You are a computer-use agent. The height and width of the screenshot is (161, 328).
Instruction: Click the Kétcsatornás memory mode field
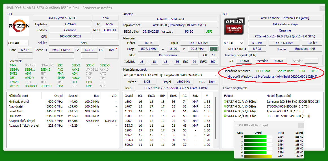(168, 55)
